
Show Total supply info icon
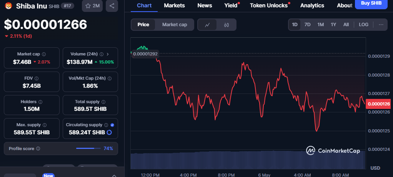click(103, 102)
